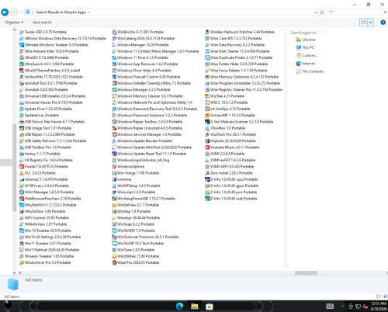Click the Help question mark icon
This screenshot has width=388, height=312.
click(x=383, y=23)
